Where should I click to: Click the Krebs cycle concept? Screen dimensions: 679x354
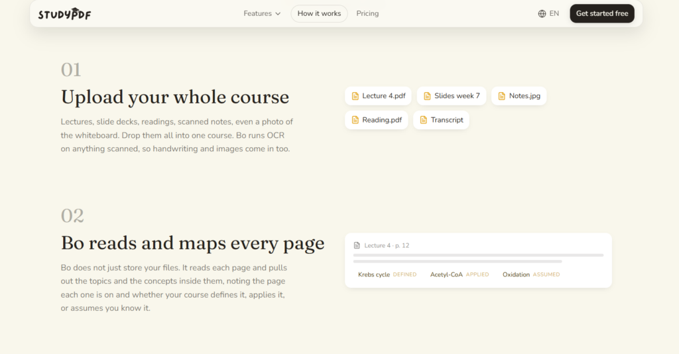[374, 274]
